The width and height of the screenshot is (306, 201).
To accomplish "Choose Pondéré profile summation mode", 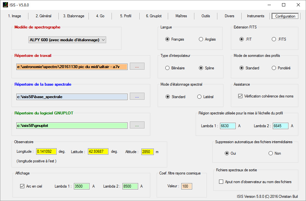I will 274,68.
